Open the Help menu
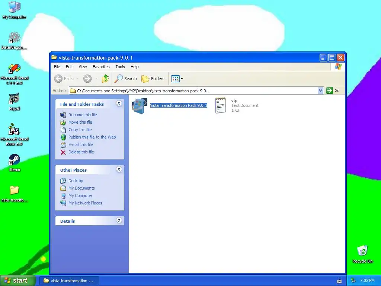 pos(135,67)
